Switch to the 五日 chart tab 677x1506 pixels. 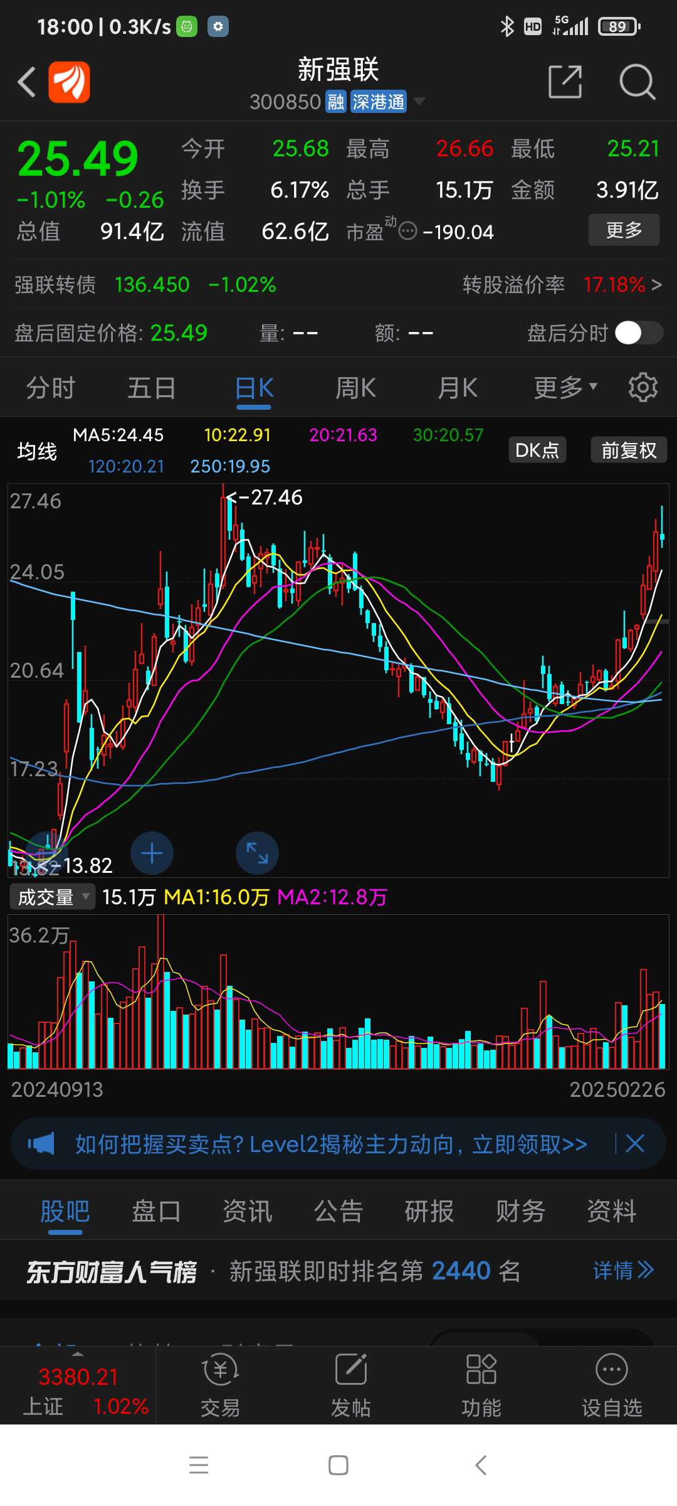152,388
